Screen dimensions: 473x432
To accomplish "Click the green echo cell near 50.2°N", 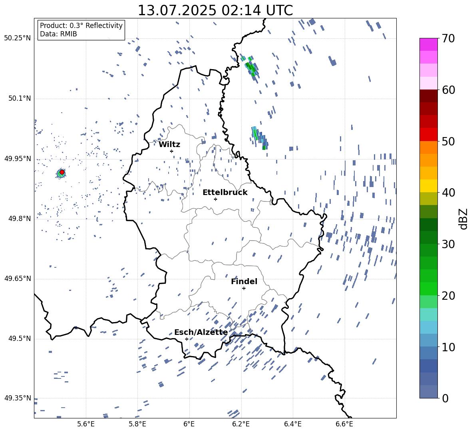I will (250, 67).
